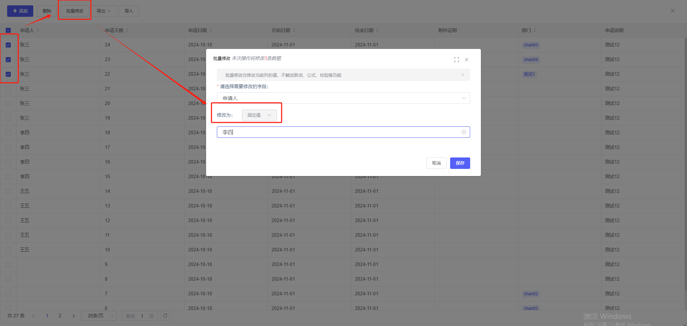The height and width of the screenshot is (326, 687).
Task: Click the 保存 button
Action: coord(460,163)
